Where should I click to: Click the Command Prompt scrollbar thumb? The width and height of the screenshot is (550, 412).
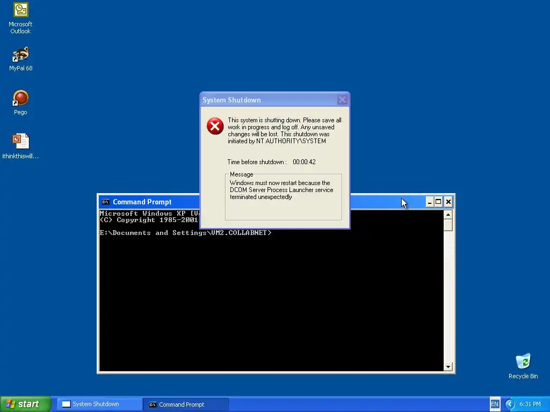coord(448,225)
